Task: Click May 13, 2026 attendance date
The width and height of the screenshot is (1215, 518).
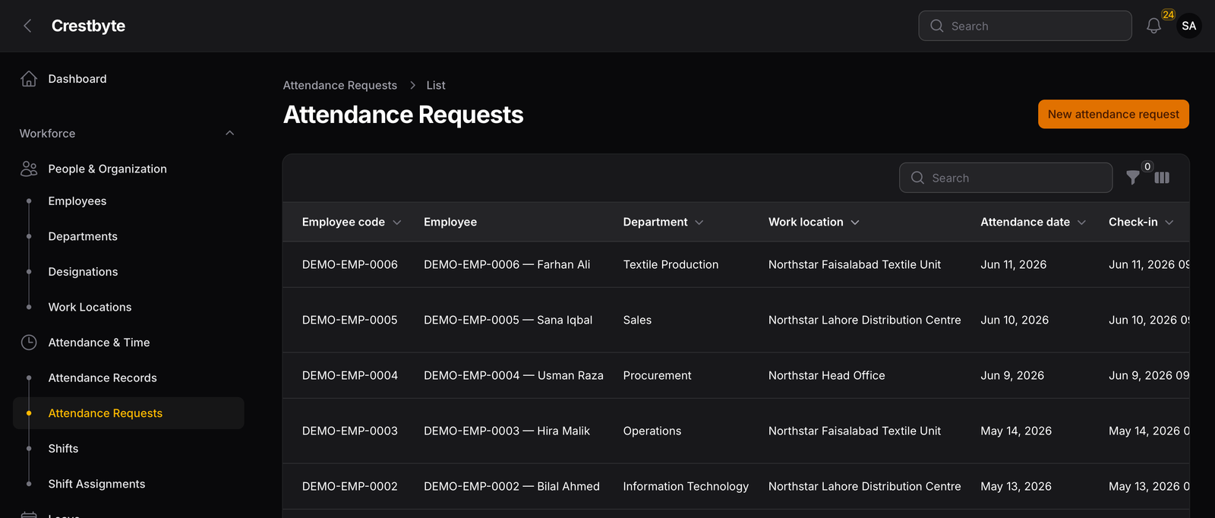Action: pos(1016,486)
